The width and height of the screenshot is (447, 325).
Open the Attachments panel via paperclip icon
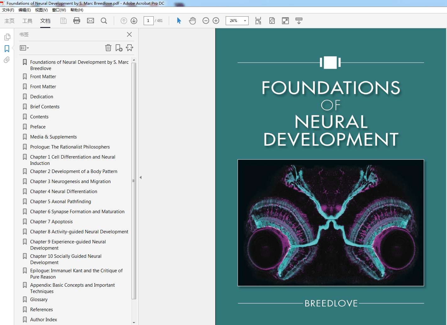coord(7,60)
